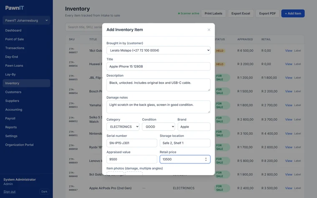Click the APPRAISED column header

pyautogui.click(x=245, y=40)
